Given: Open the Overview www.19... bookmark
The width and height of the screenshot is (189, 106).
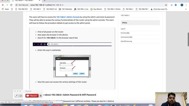Looking at the screenshot, I should [159, 9].
